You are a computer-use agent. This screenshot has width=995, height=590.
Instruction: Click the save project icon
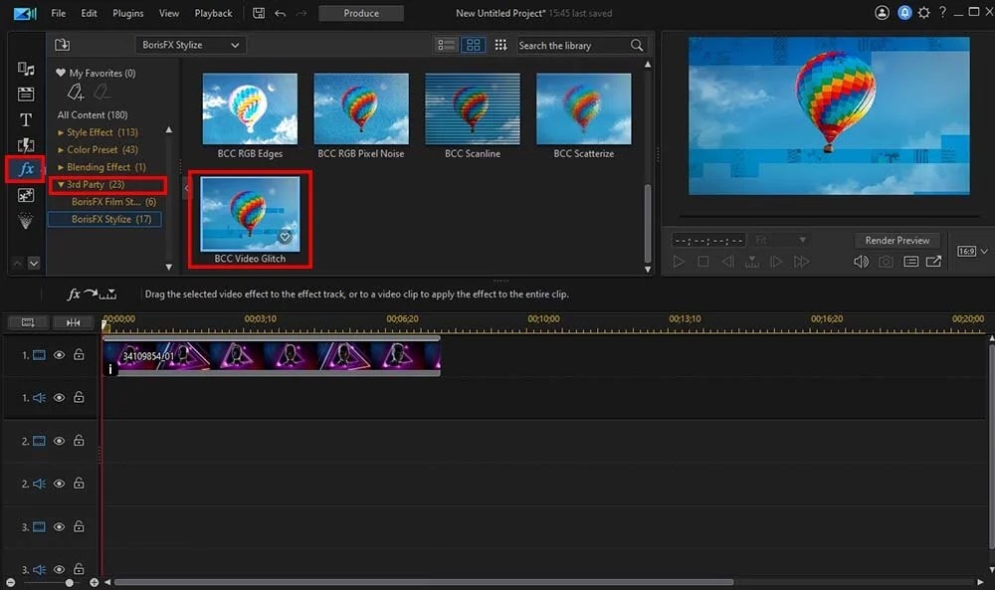click(x=259, y=13)
